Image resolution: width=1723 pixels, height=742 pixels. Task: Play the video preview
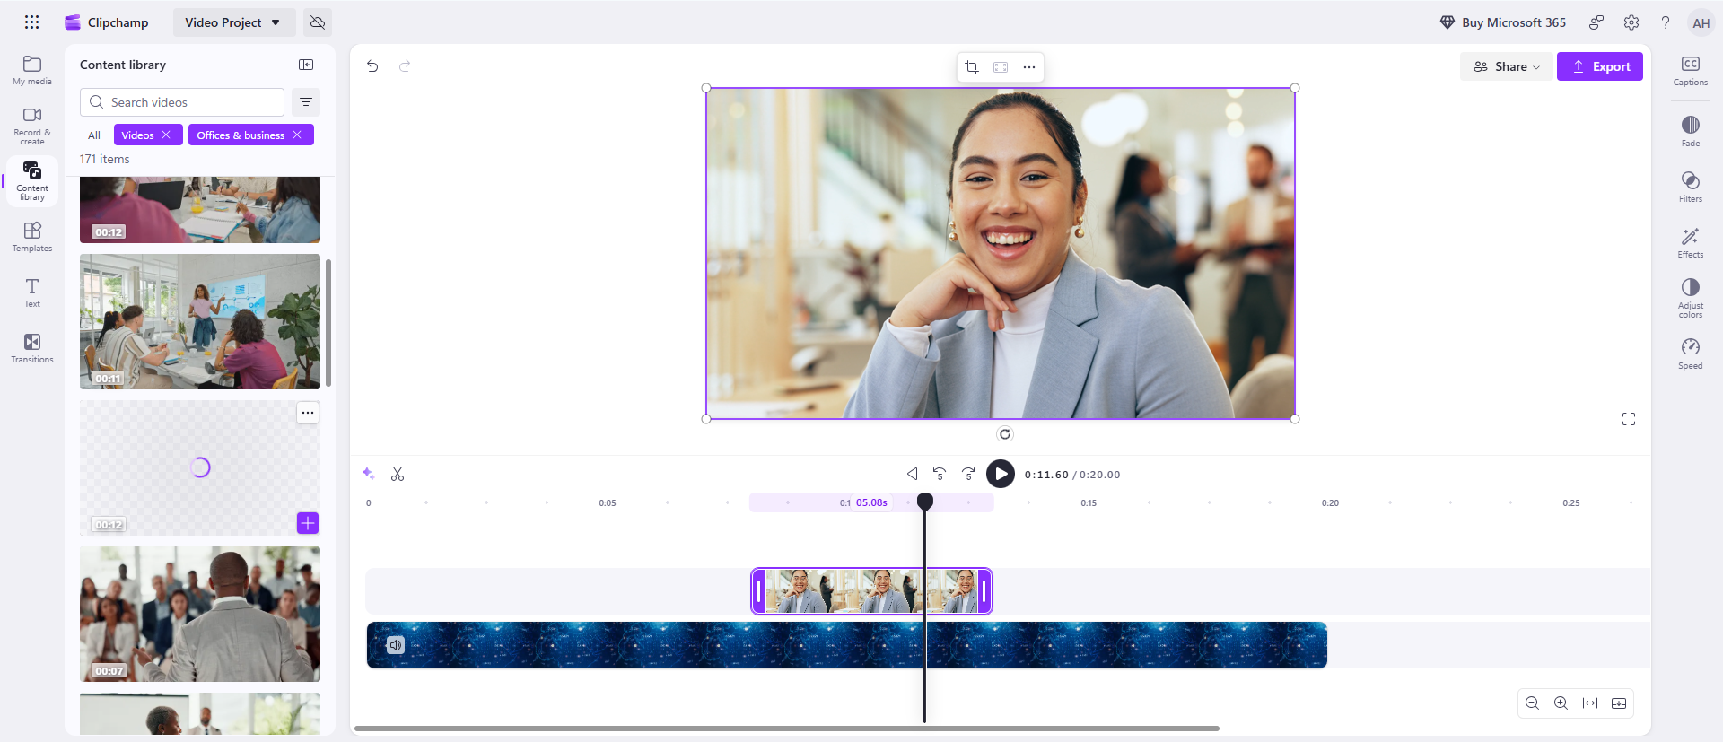tap(1001, 474)
